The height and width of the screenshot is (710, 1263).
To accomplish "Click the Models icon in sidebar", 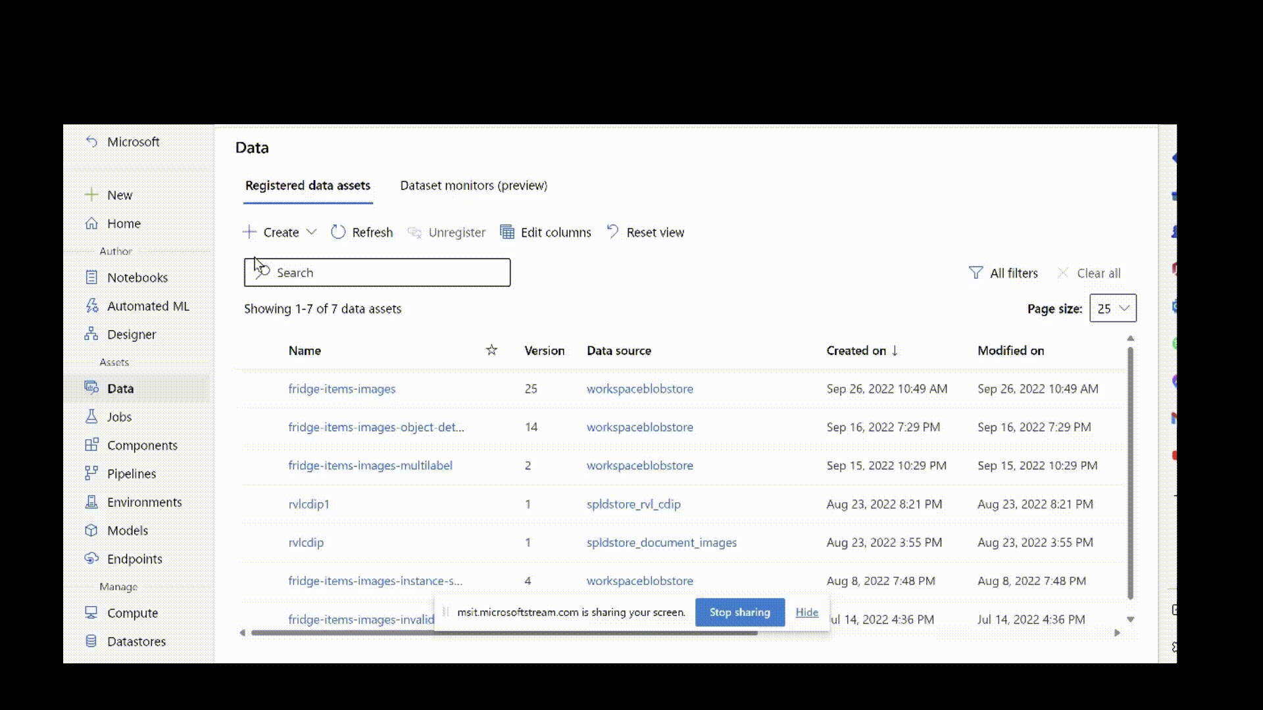I will (x=92, y=530).
